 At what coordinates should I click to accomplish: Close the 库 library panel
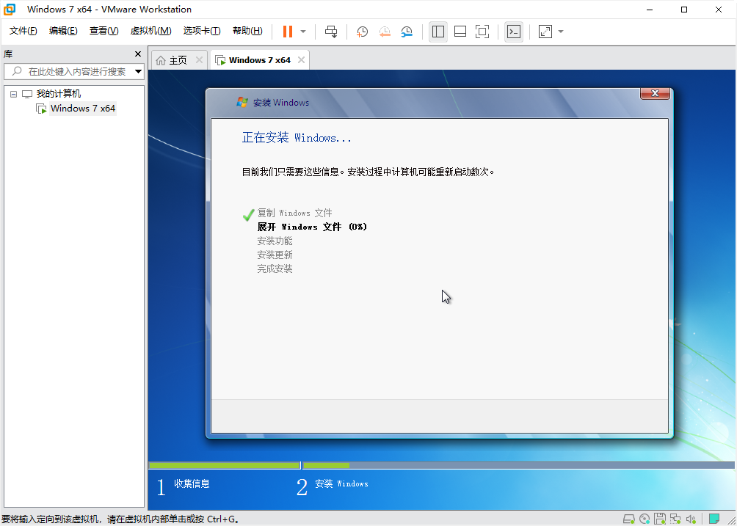coord(138,54)
